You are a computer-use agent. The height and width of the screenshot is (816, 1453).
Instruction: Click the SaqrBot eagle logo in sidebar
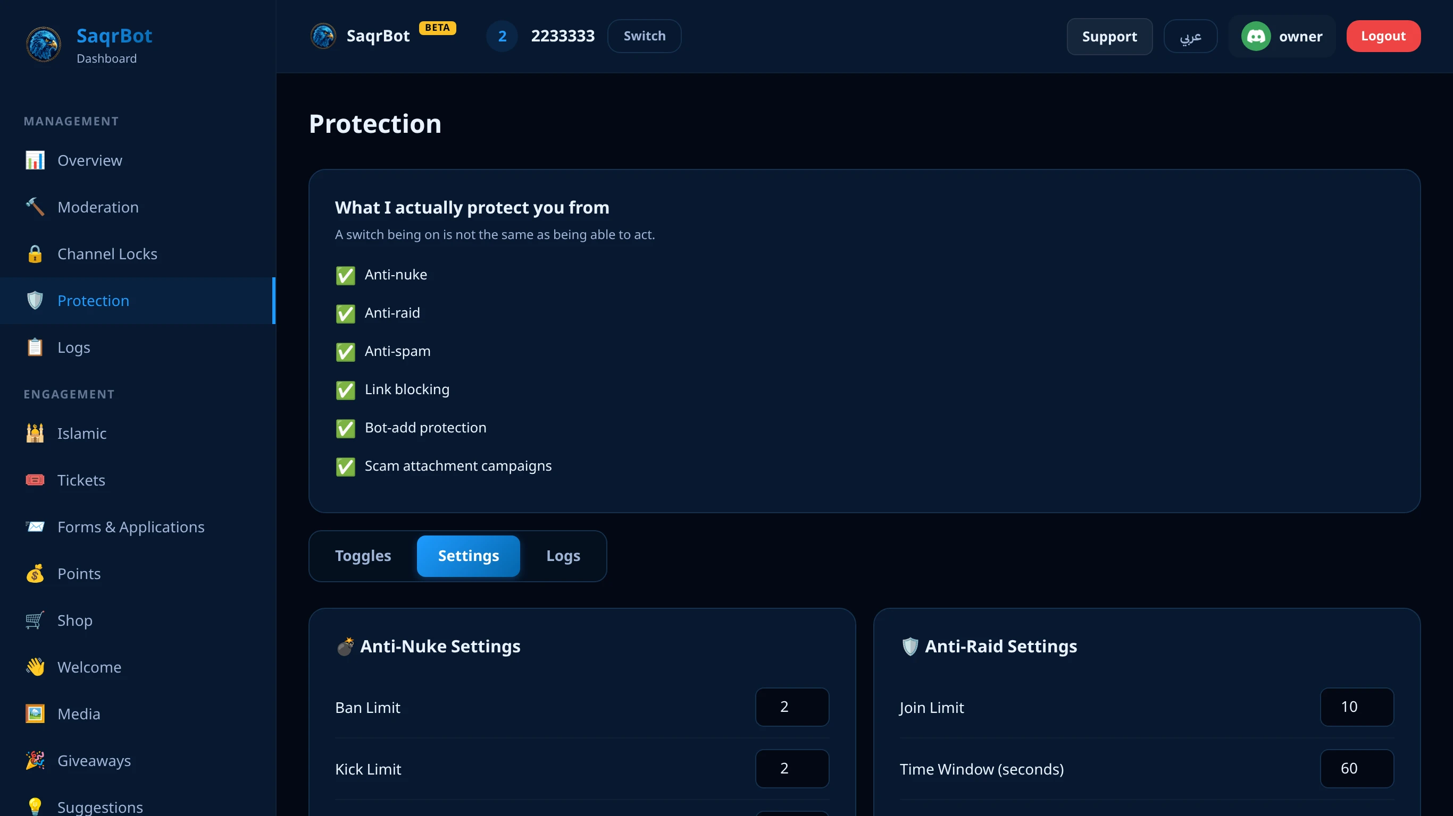pos(44,45)
